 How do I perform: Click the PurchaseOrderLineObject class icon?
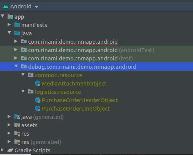point(38,109)
